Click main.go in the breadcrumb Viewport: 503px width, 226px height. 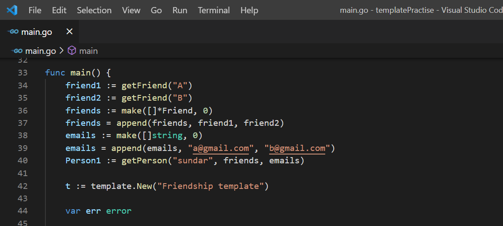(x=41, y=51)
